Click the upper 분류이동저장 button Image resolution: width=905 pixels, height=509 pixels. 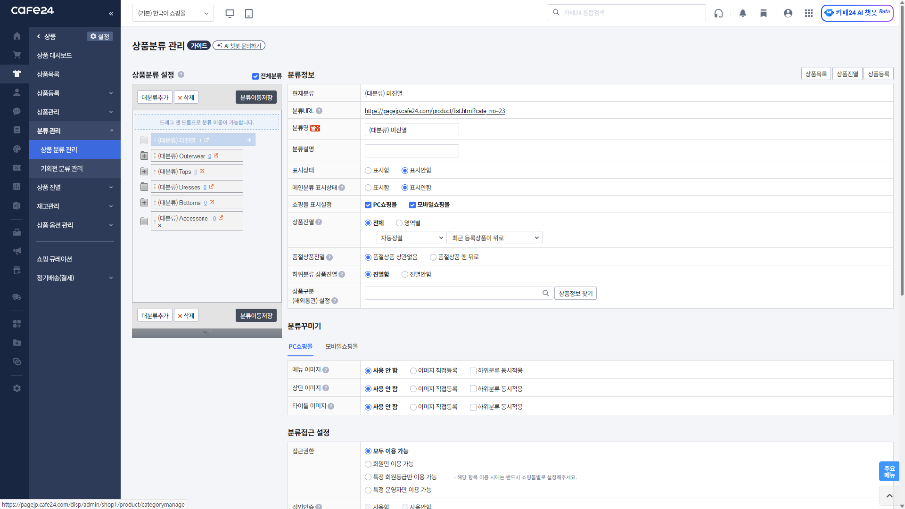click(x=256, y=98)
